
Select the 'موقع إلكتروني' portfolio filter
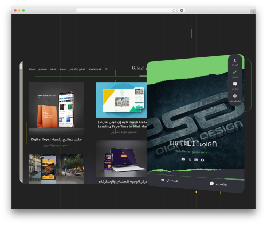pyautogui.click(x=77, y=69)
